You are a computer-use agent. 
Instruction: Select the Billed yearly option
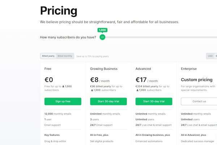[48, 56]
